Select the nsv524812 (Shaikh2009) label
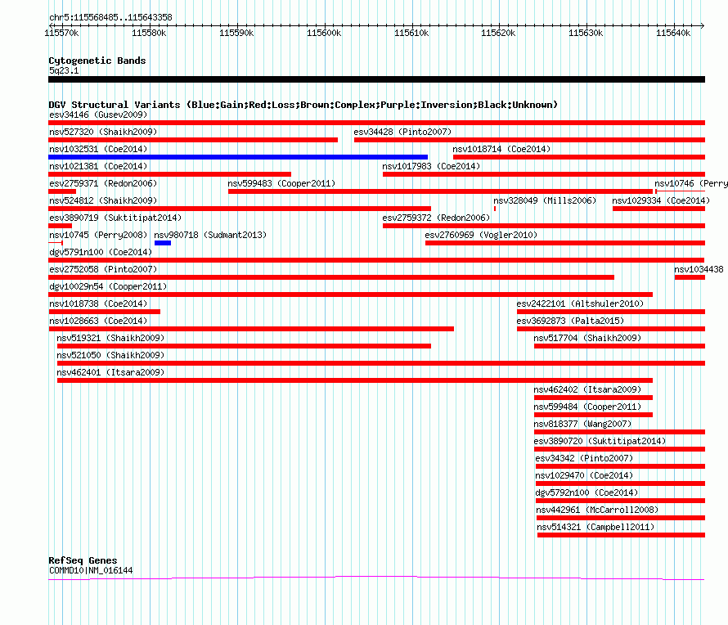The width and height of the screenshot is (728, 625). [103, 200]
